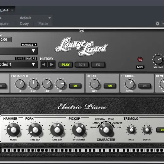The height and width of the screenshot is (164, 164).
Task: Turn the DELAY WET knob
Action: click(94, 84)
